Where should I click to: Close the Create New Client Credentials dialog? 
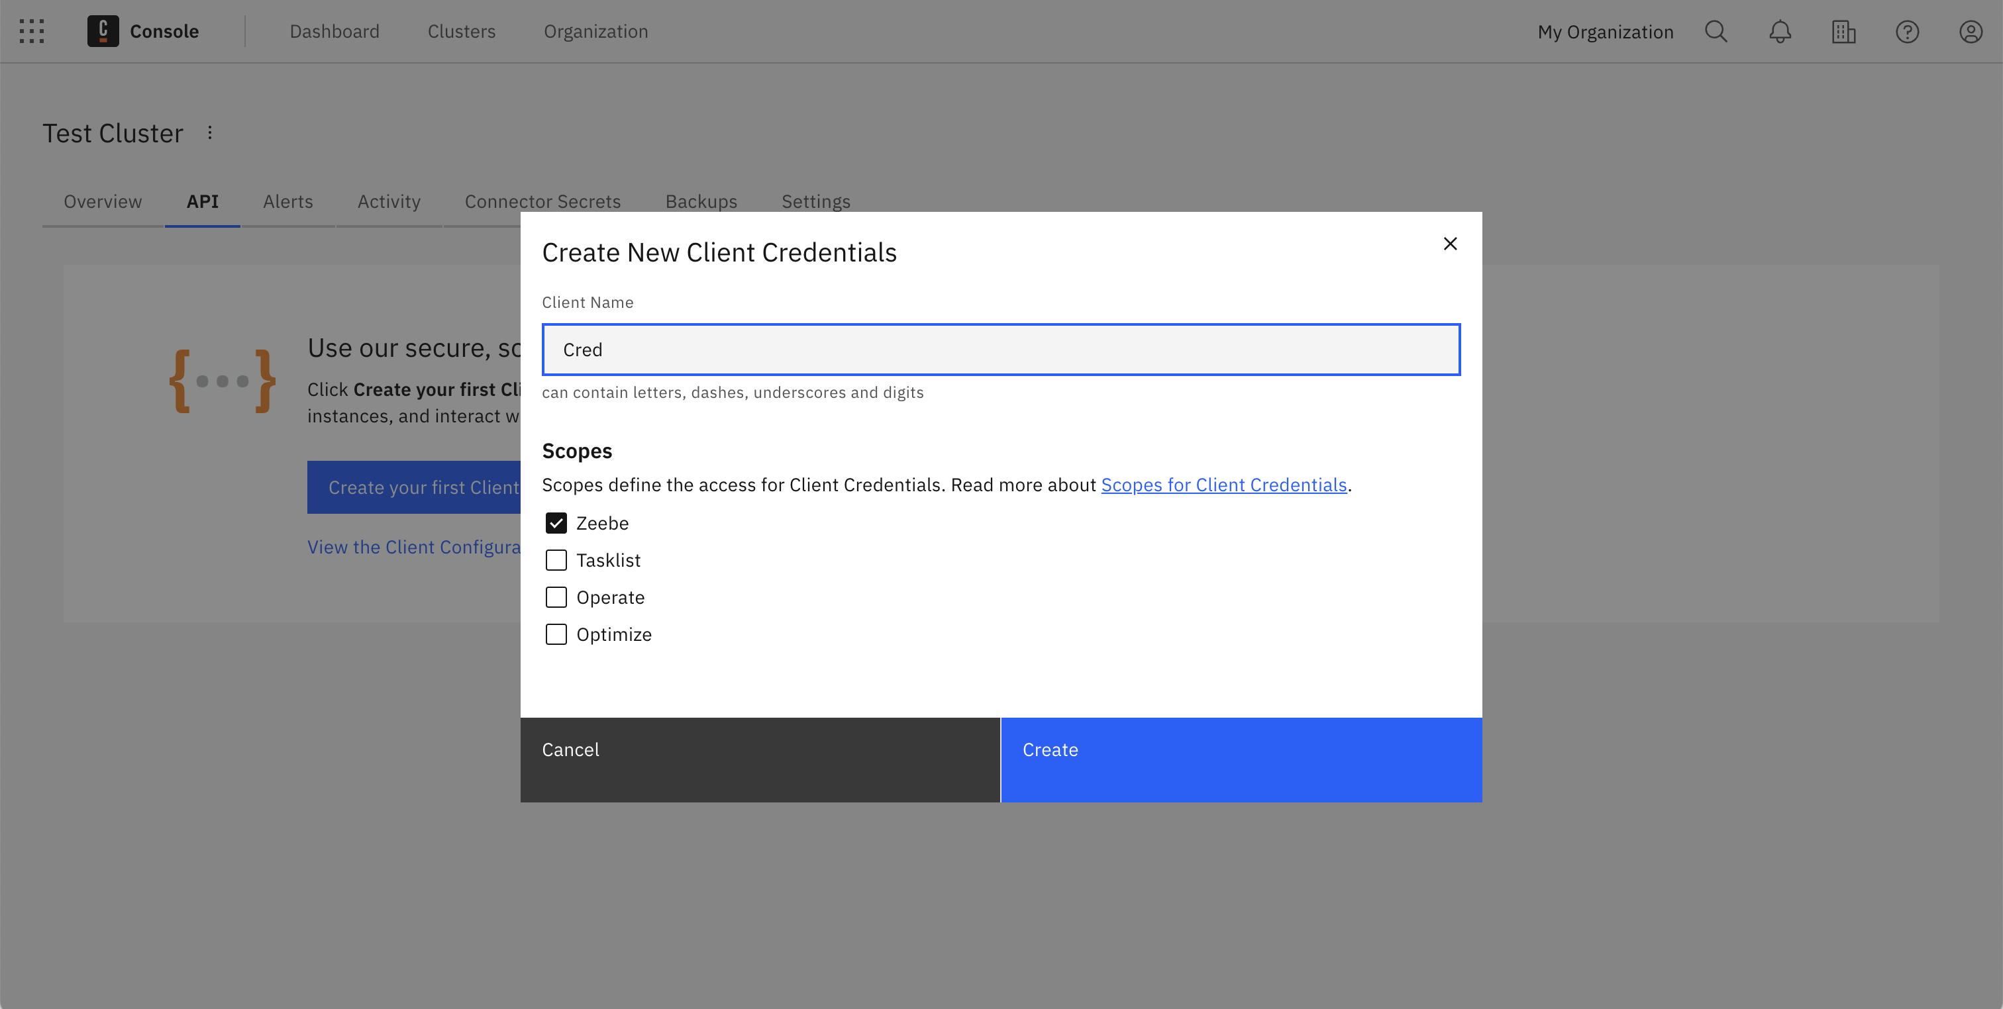click(x=1450, y=243)
